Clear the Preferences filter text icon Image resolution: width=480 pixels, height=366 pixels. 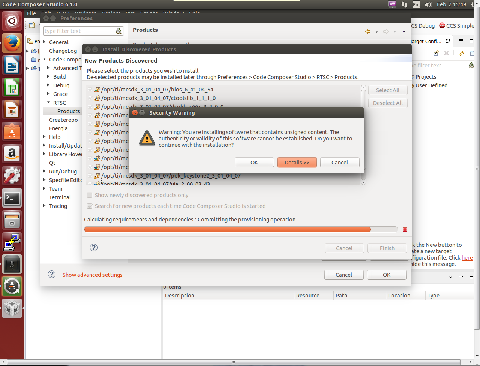pyautogui.click(x=119, y=31)
